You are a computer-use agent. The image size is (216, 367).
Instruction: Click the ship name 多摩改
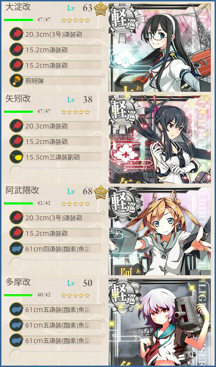click(18, 282)
